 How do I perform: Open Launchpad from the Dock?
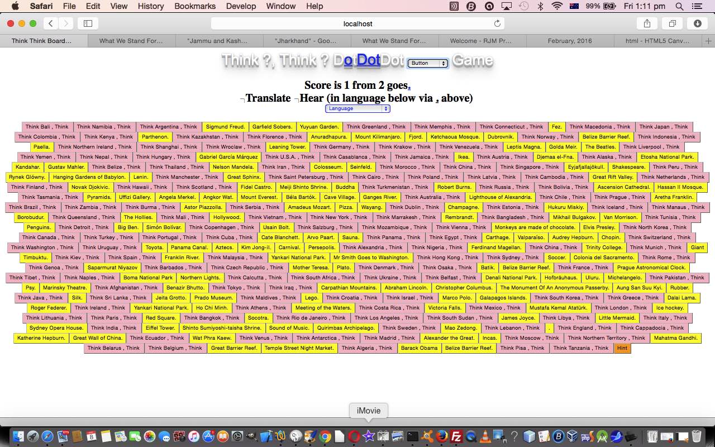point(33,436)
